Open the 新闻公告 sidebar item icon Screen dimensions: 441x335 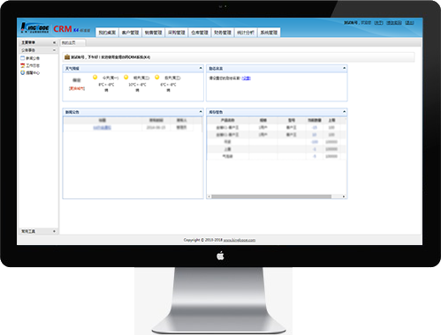pos(22,58)
